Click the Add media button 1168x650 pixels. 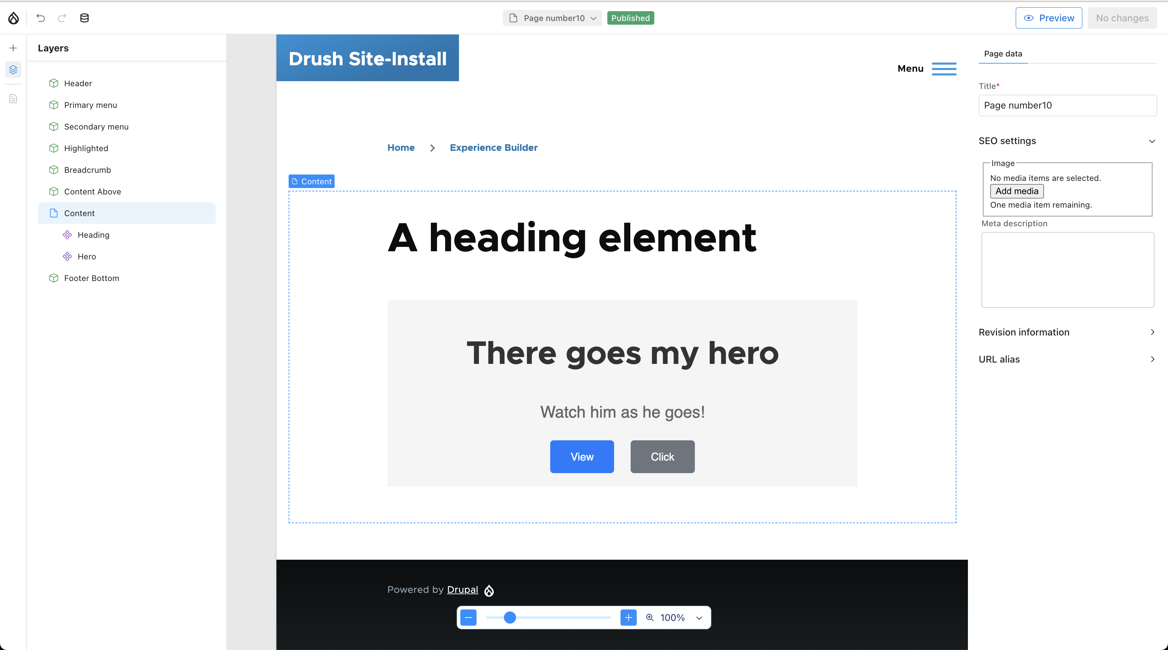(x=1017, y=191)
